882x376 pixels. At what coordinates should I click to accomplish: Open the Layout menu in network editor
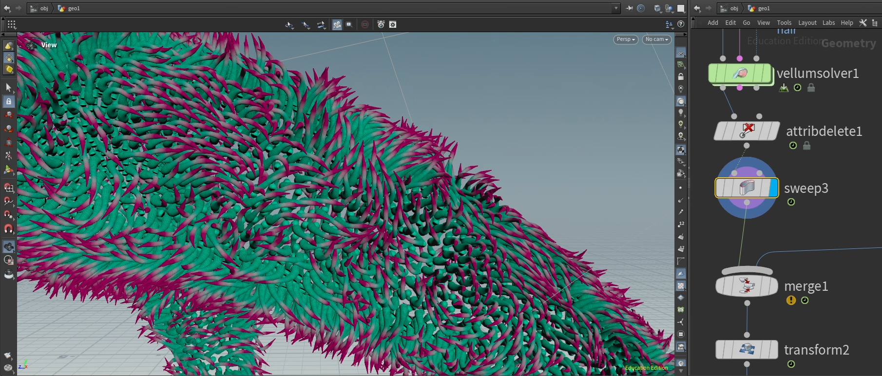[x=807, y=23]
